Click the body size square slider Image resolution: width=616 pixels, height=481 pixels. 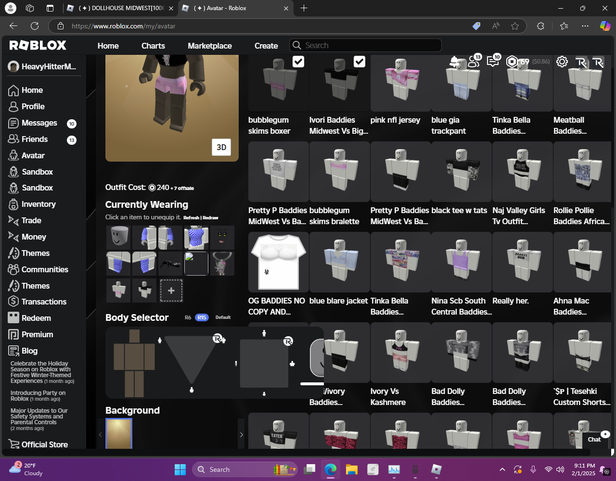pyautogui.click(x=264, y=364)
